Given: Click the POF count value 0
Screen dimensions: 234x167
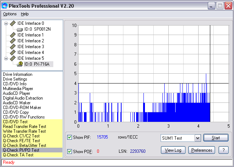Looking at the screenshot, I should click(x=98, y=151).
